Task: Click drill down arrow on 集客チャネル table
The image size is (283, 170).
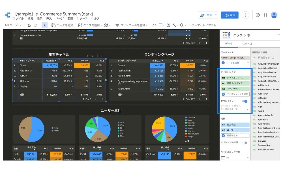Action: 93,56
